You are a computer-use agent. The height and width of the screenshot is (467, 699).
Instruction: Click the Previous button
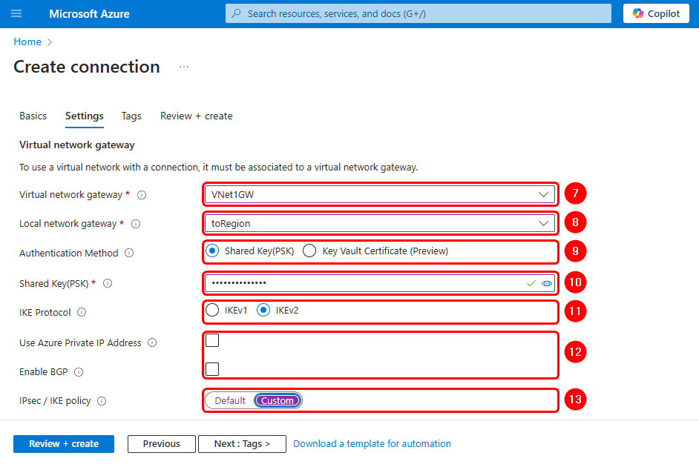pos(162,444)
